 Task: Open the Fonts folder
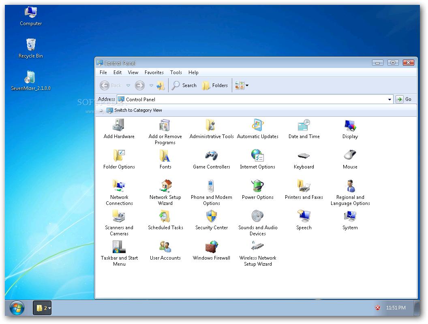click(165, 159)
